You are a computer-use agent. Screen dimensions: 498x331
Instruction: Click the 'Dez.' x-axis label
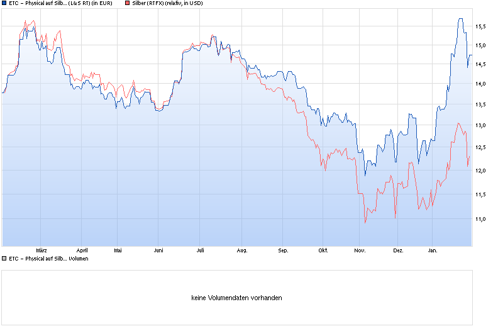tap(398, 250)
